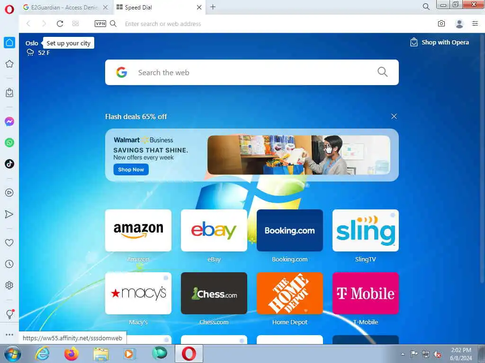
Task: Open Pinboards heart icon in sidebar
Action: coord(9,243)
